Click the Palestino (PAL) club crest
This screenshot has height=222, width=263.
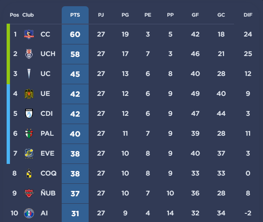tap(29, 134)
